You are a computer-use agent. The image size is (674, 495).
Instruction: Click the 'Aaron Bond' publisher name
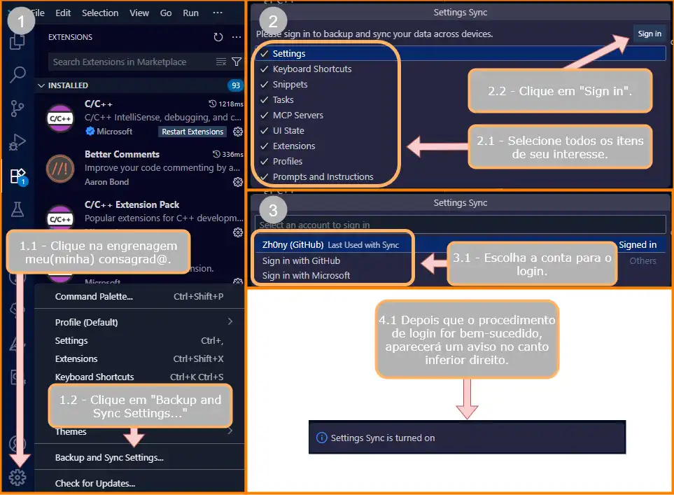click(106, 182)
